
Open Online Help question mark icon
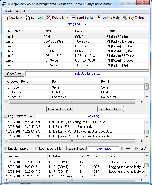tap(99, 18)
